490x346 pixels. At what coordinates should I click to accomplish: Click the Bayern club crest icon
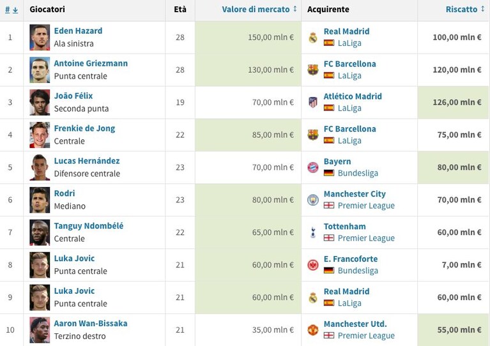[x=313, y=167]
